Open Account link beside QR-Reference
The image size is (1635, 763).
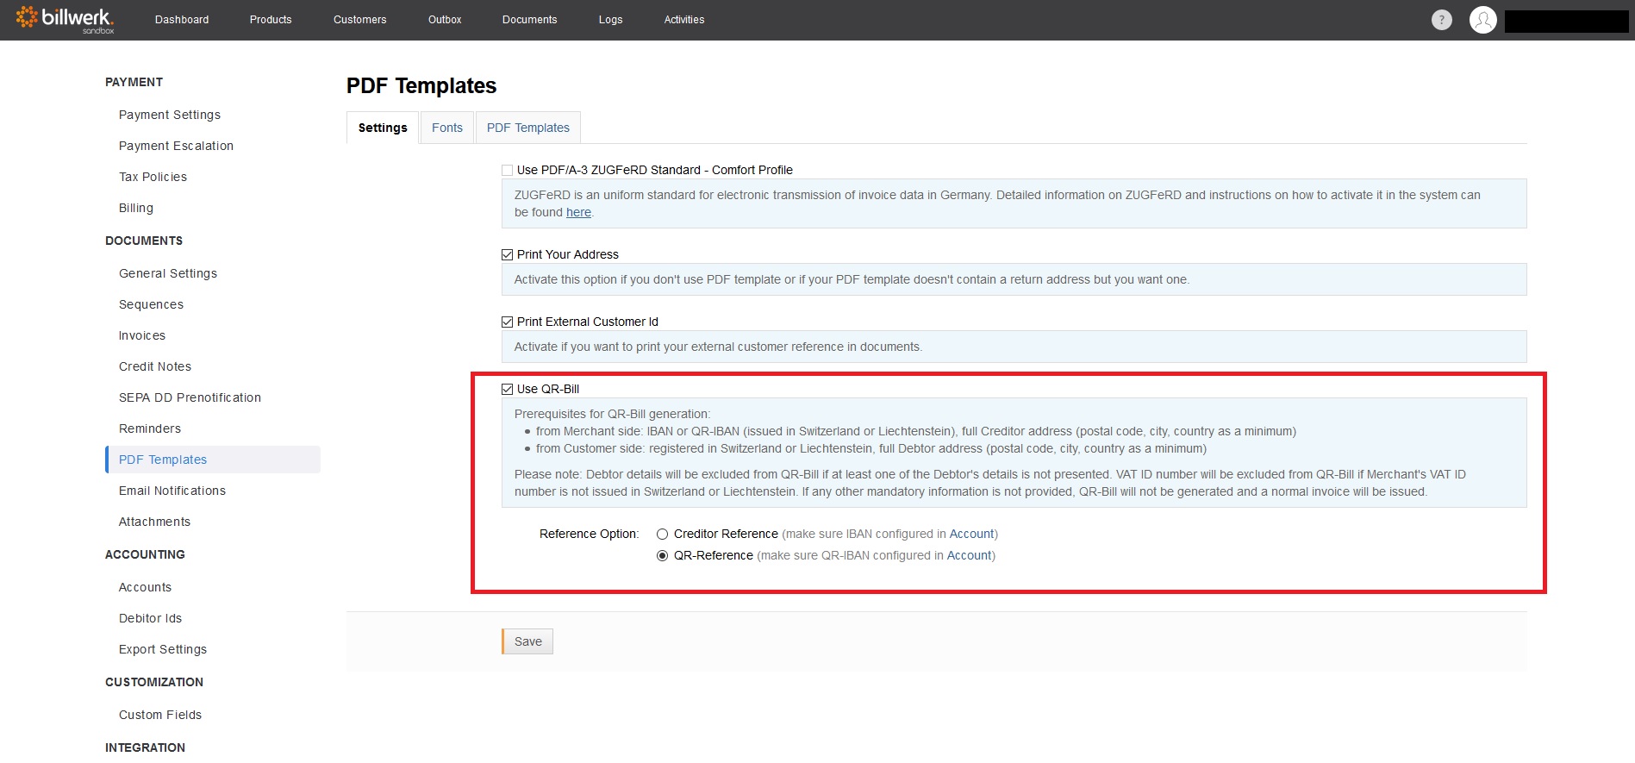tap(969, 555)
